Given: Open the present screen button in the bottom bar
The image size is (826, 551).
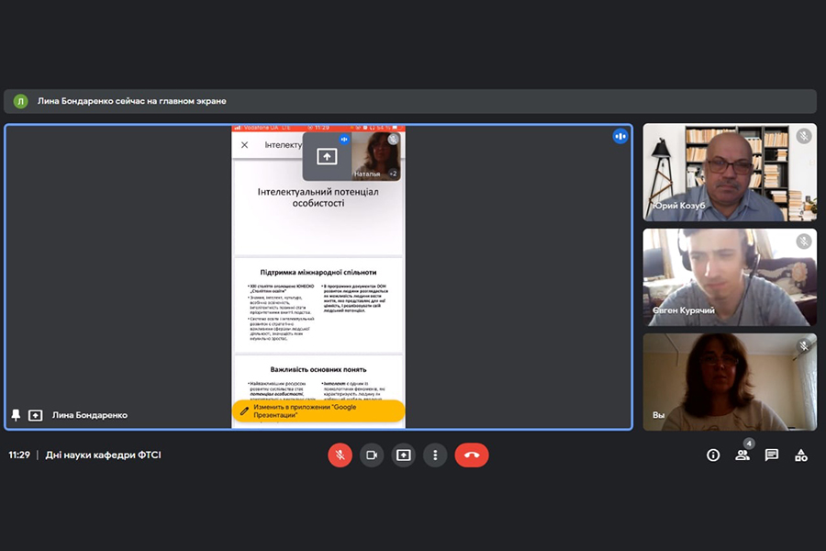Looking at the screenshot, I should pos(404,455).
